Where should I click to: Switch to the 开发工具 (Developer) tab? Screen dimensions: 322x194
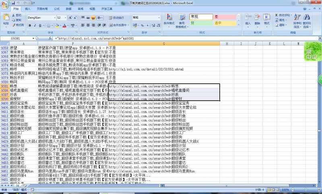[x=107, y=9]
